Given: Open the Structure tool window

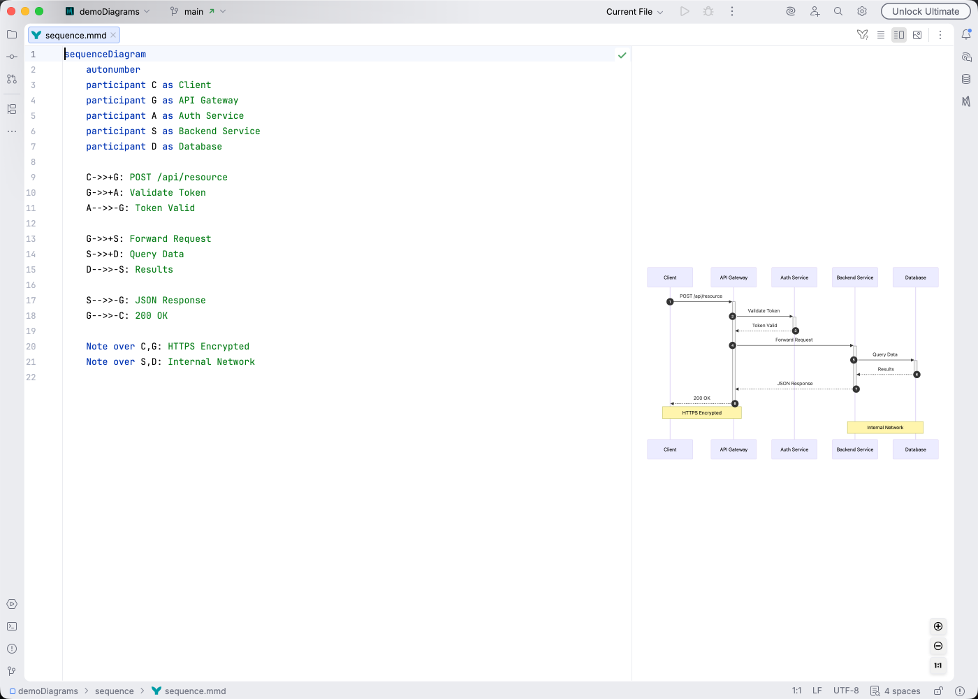Looking at the screenshot, I should click(11, 109).
